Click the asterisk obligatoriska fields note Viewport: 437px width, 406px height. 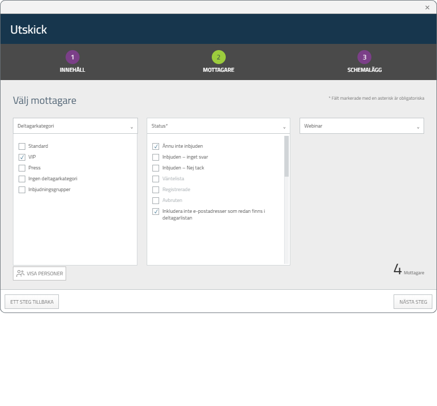click(x=377, y=98)
